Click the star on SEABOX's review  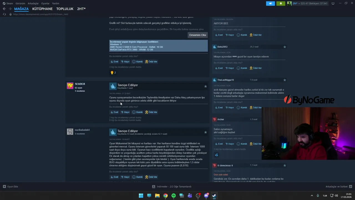pyautogui.click(x=206, y=86)
